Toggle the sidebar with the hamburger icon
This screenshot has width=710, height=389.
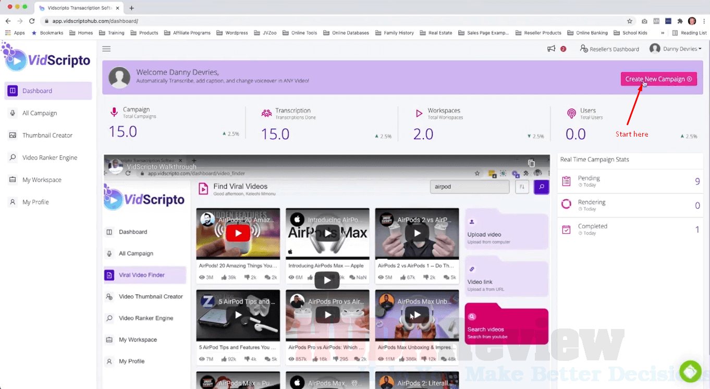tap(106, 49)
